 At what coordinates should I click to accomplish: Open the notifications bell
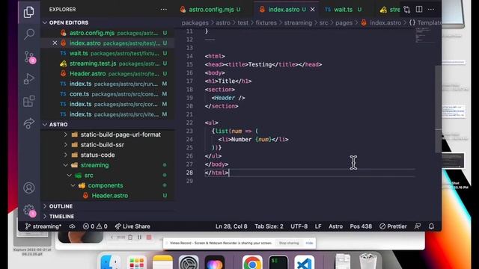pos(431,226)
